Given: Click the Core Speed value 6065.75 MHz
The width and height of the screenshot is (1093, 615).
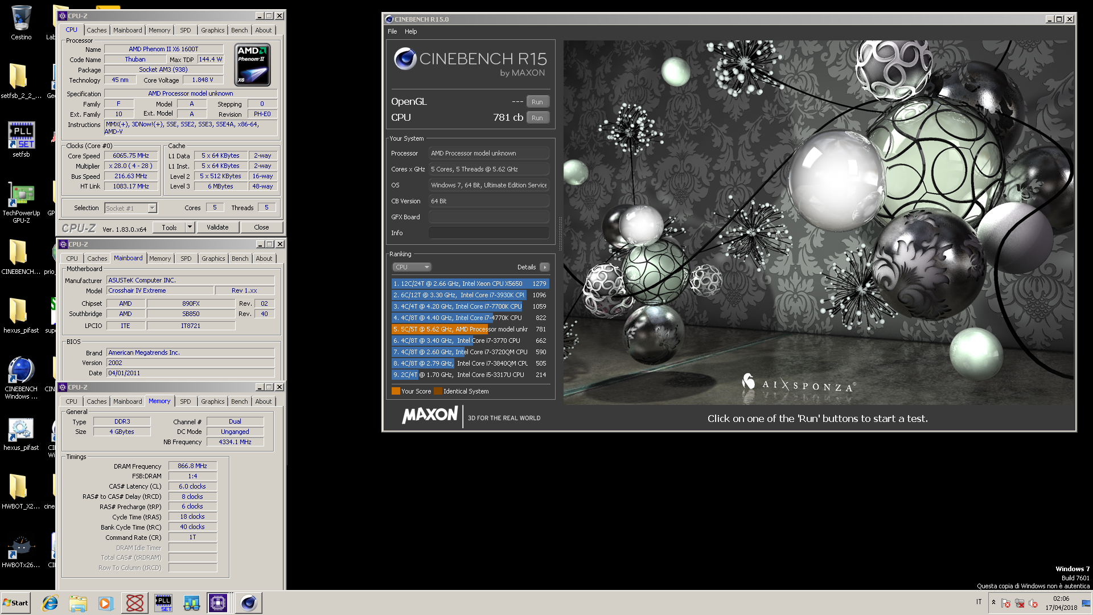Looking at the screenshot, I should point(131,155).
